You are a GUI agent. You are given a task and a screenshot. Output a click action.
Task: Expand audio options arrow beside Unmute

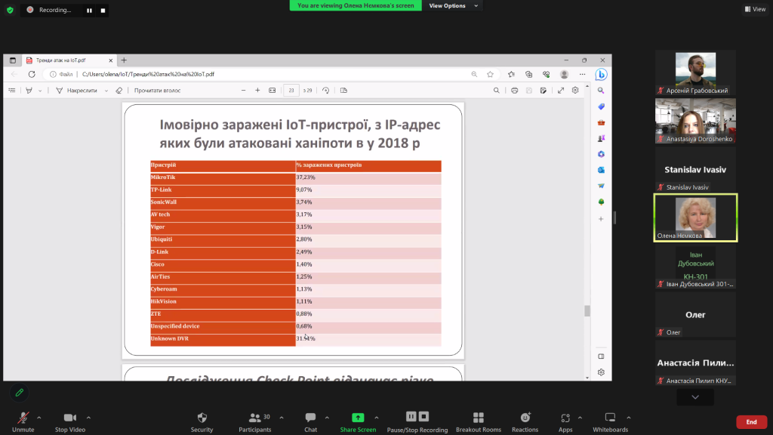[39, 418]
